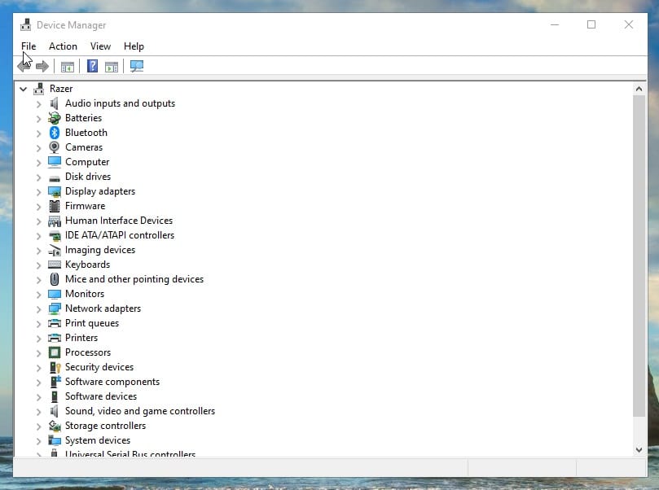The height and width of the screenshot is (490, 659).
Task: Click the Help toolbar icon
Action: 93,66
